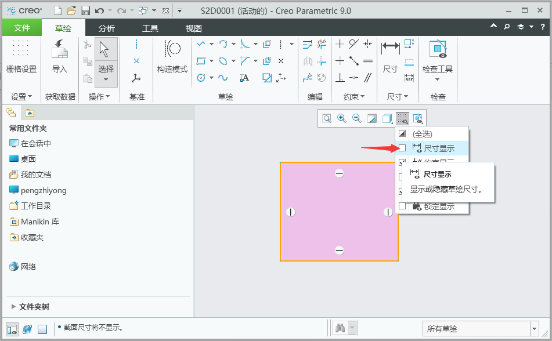Apply the equal constraint
Viewport: 552px width, 341px height.
368,61
